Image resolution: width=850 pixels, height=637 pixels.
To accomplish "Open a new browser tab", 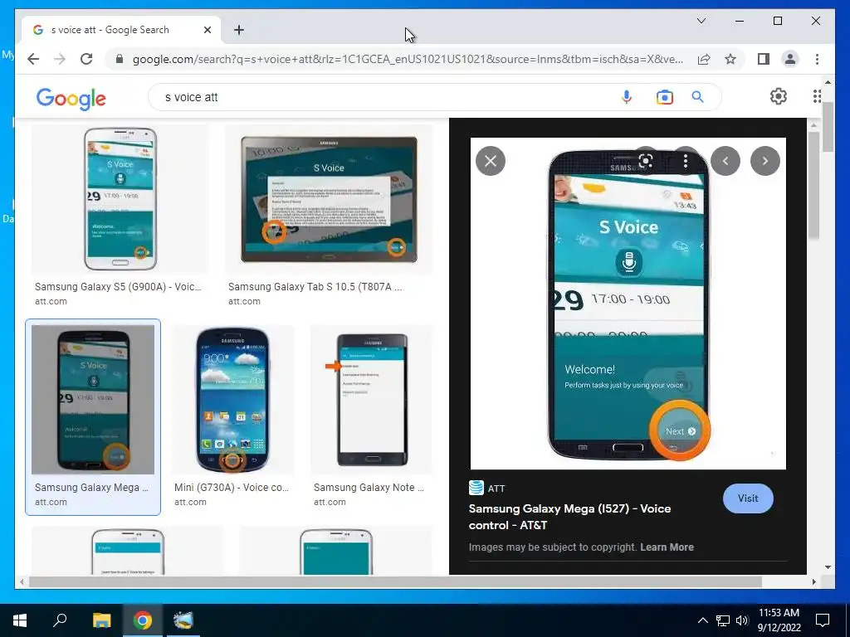I will click(238, 30).
